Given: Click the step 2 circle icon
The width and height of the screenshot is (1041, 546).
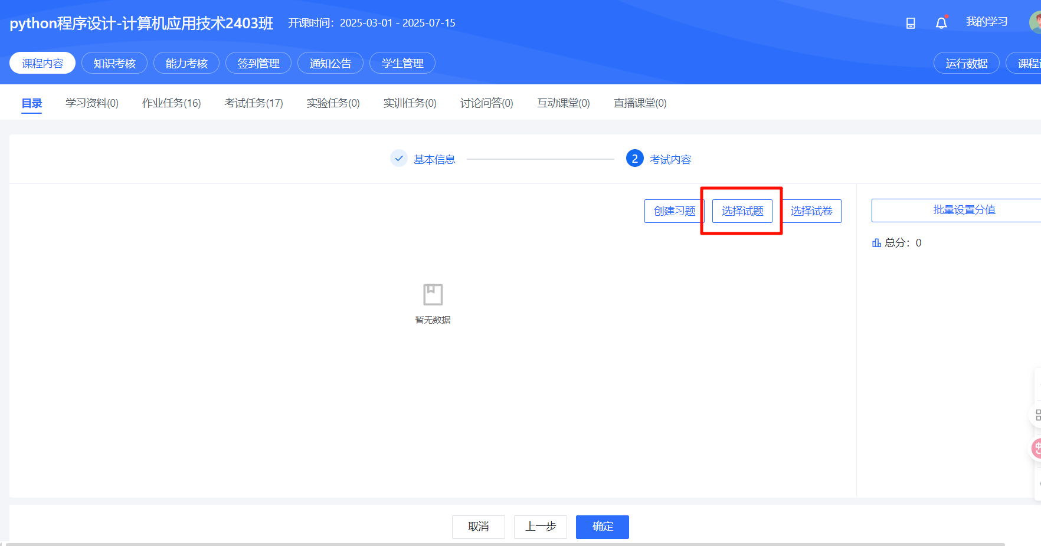Looking at the screenshot, I should [634, 159].
